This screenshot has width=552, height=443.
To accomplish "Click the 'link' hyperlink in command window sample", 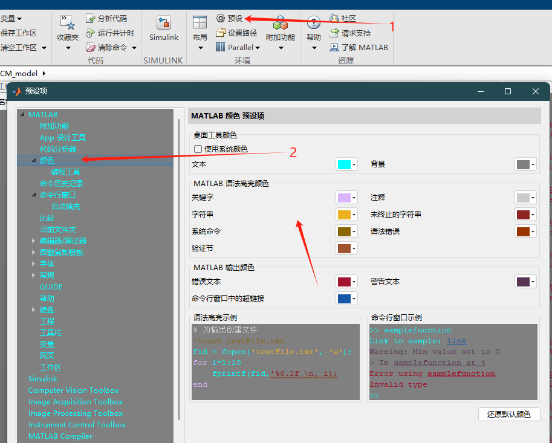I will pyautogui.click(x=456, y=341).
